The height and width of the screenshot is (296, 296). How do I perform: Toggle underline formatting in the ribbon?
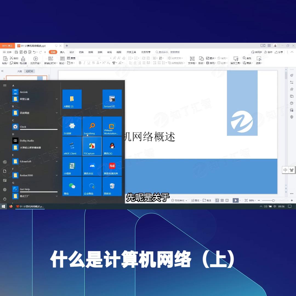click(x=89, y=63)
